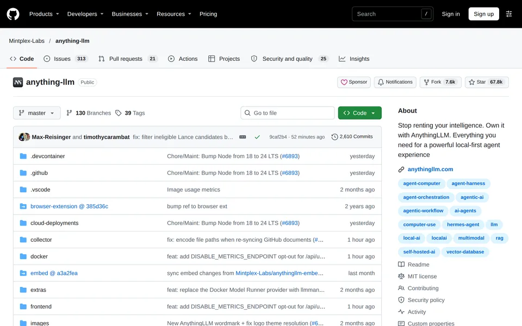The height and width of the screenshot is (326, 522).
Task: Click the link icon beside anythingllm.com
Action: pyautogui.click(x=401, y=170)
